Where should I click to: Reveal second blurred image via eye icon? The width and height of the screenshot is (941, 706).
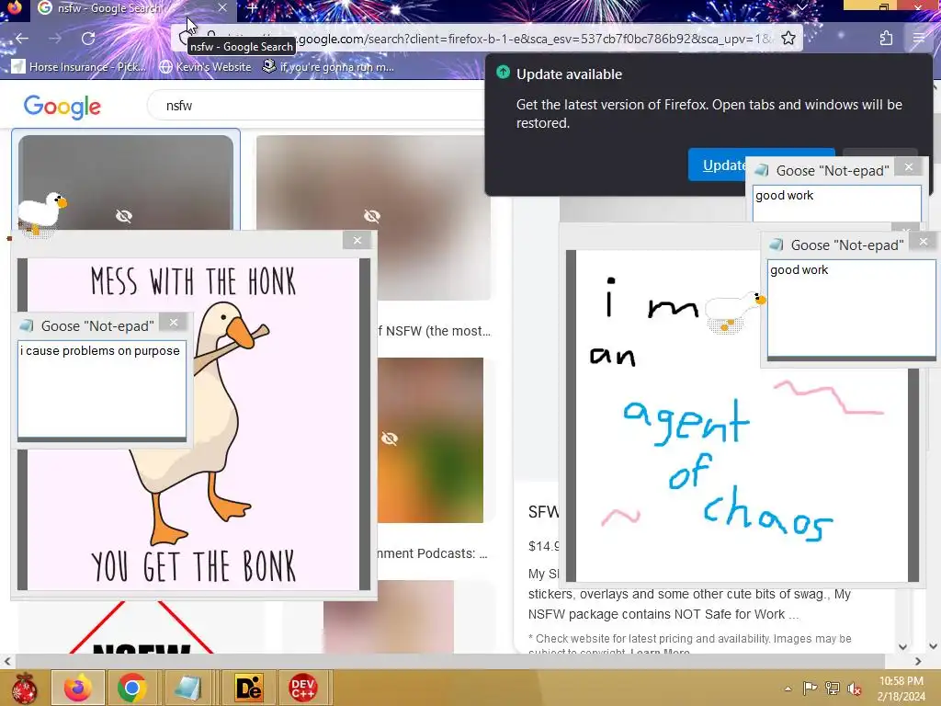(372, 216)
